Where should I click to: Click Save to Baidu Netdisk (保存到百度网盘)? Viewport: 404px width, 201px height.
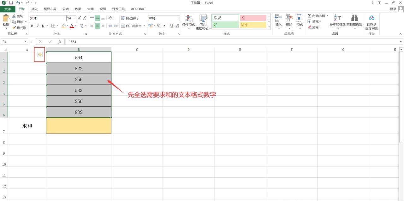pyautogui.click(x=371, y=22)
